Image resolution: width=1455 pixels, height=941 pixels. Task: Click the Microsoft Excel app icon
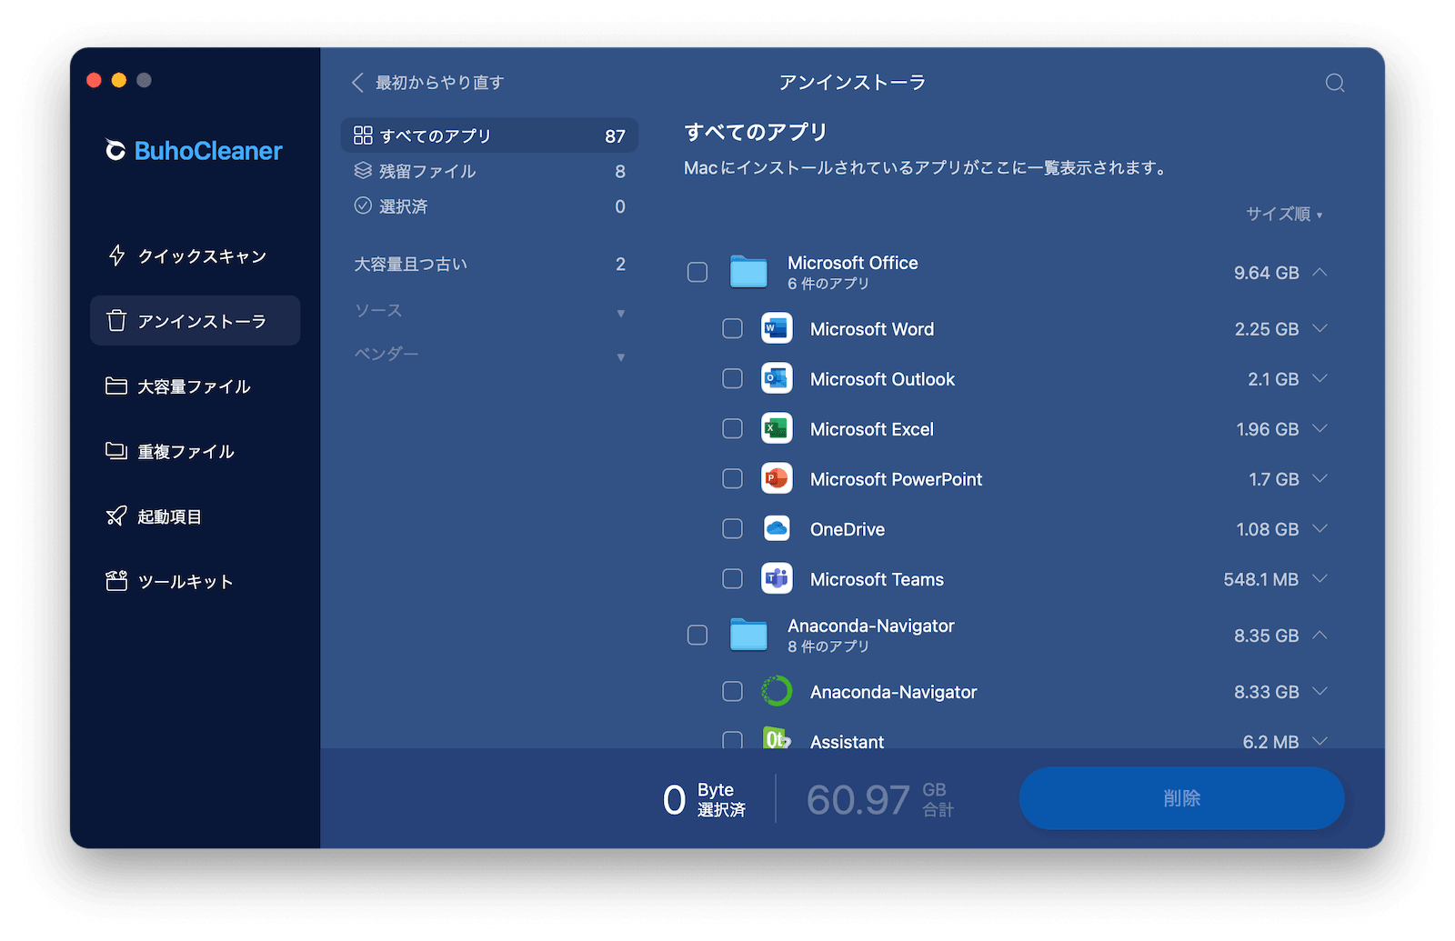click(x=777, y=428)
